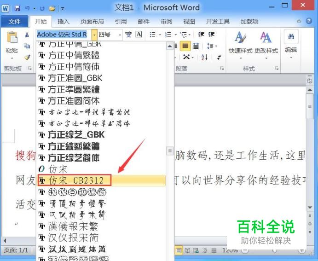Switch to the 插入 ribbon tab
The image size is (318, 261).
(x=63, y=21)
